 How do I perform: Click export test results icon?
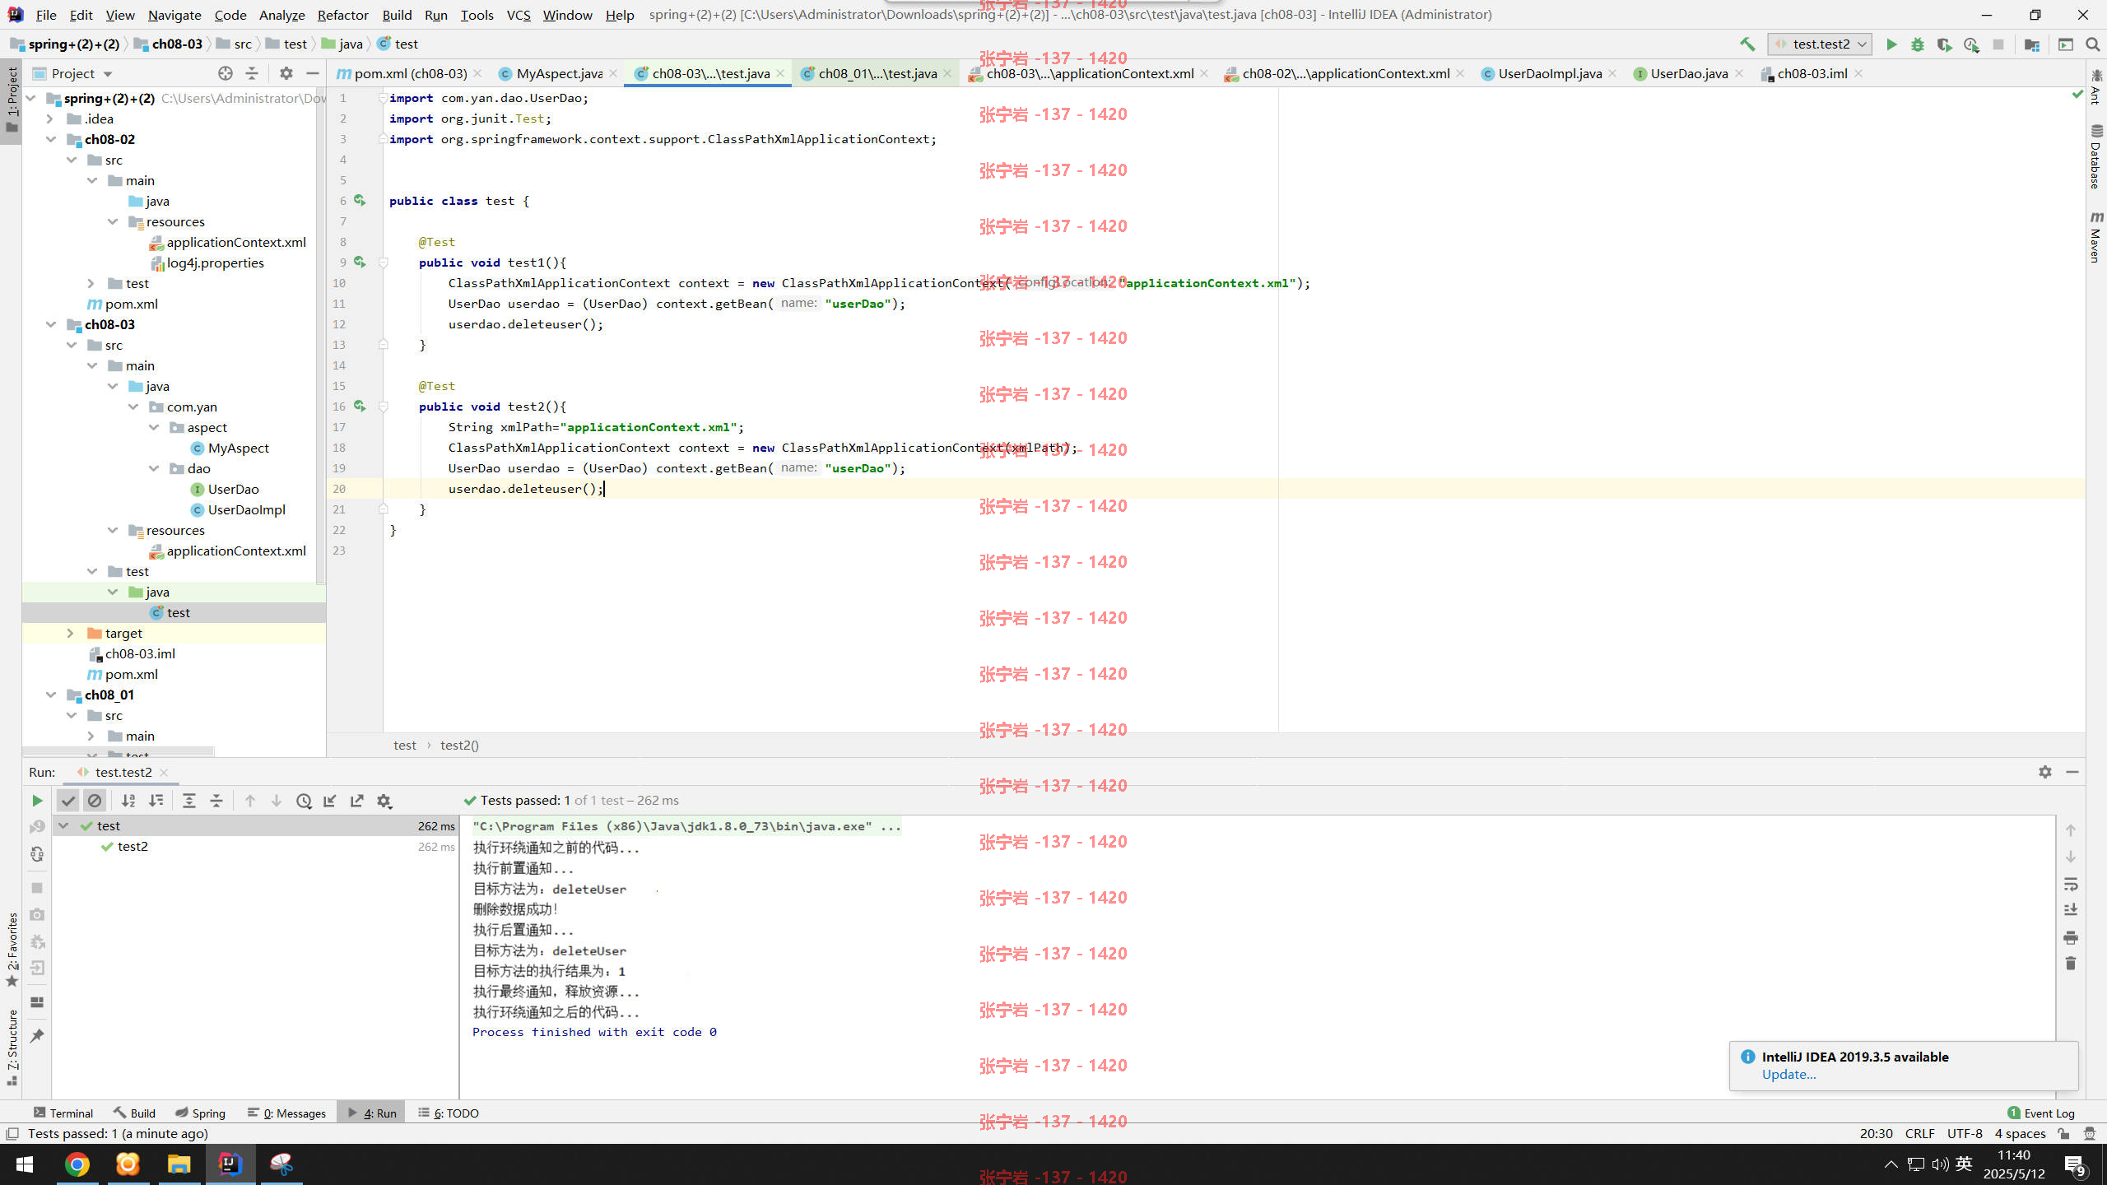(x=357, y=801)
